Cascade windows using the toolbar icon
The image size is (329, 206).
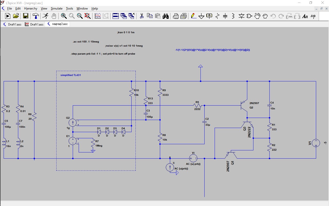(123, 16)
